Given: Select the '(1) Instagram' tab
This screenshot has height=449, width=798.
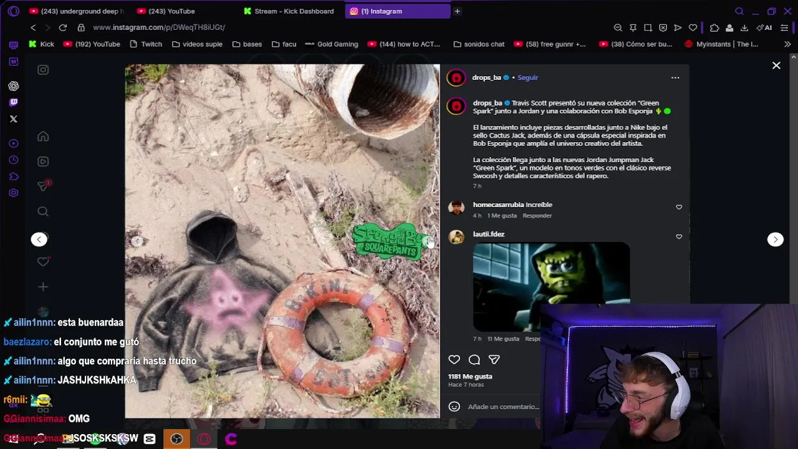Looking at the screenshot, I should [x=397, y=11].
